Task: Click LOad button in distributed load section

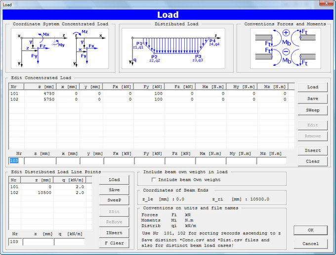Action: click(115, 180)
